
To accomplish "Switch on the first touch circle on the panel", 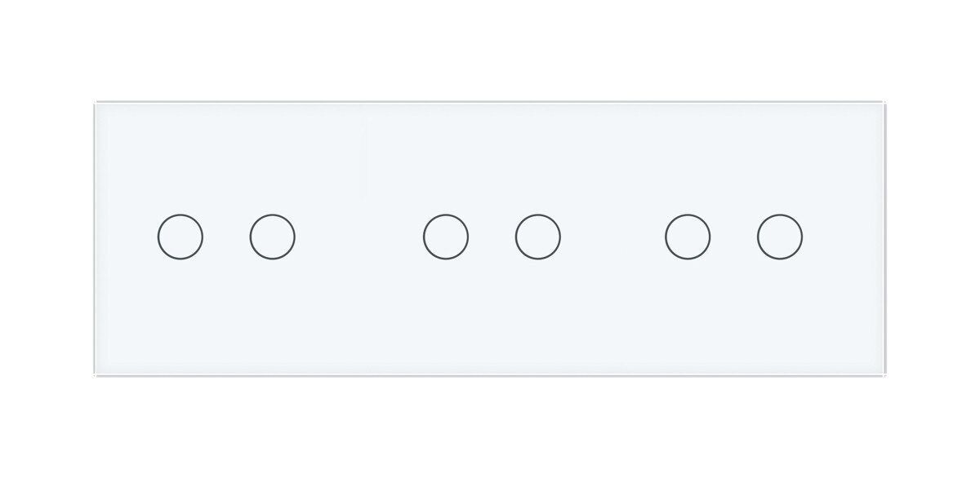I will coord(180,237).
